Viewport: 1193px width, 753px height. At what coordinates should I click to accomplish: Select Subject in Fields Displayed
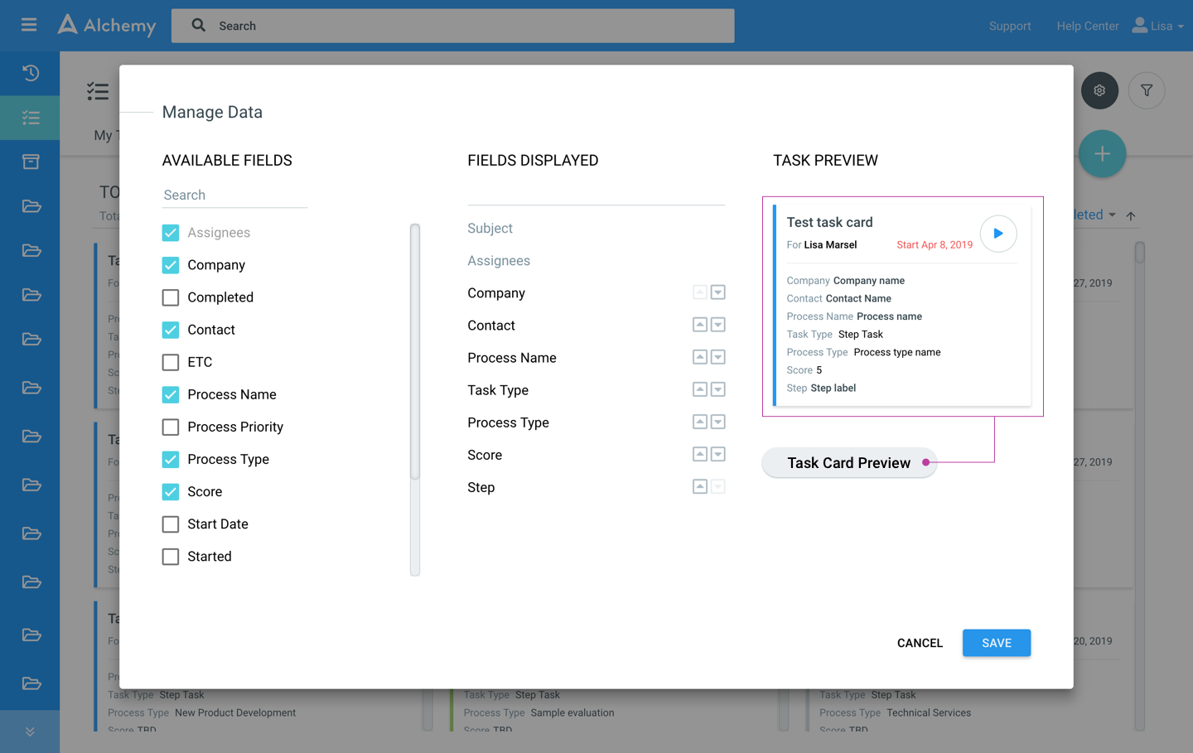click(x=490, y=228)
